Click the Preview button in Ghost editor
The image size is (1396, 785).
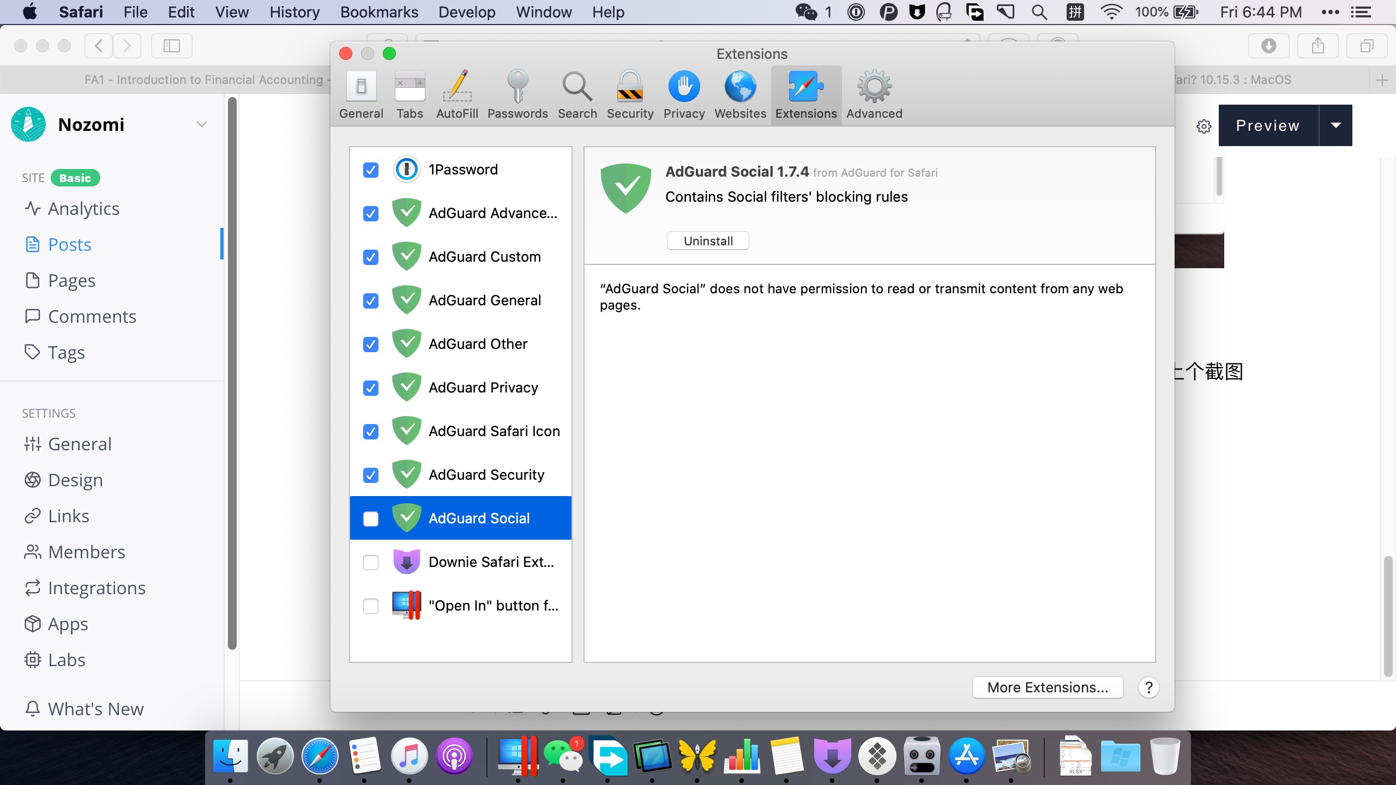point(1268,125)
